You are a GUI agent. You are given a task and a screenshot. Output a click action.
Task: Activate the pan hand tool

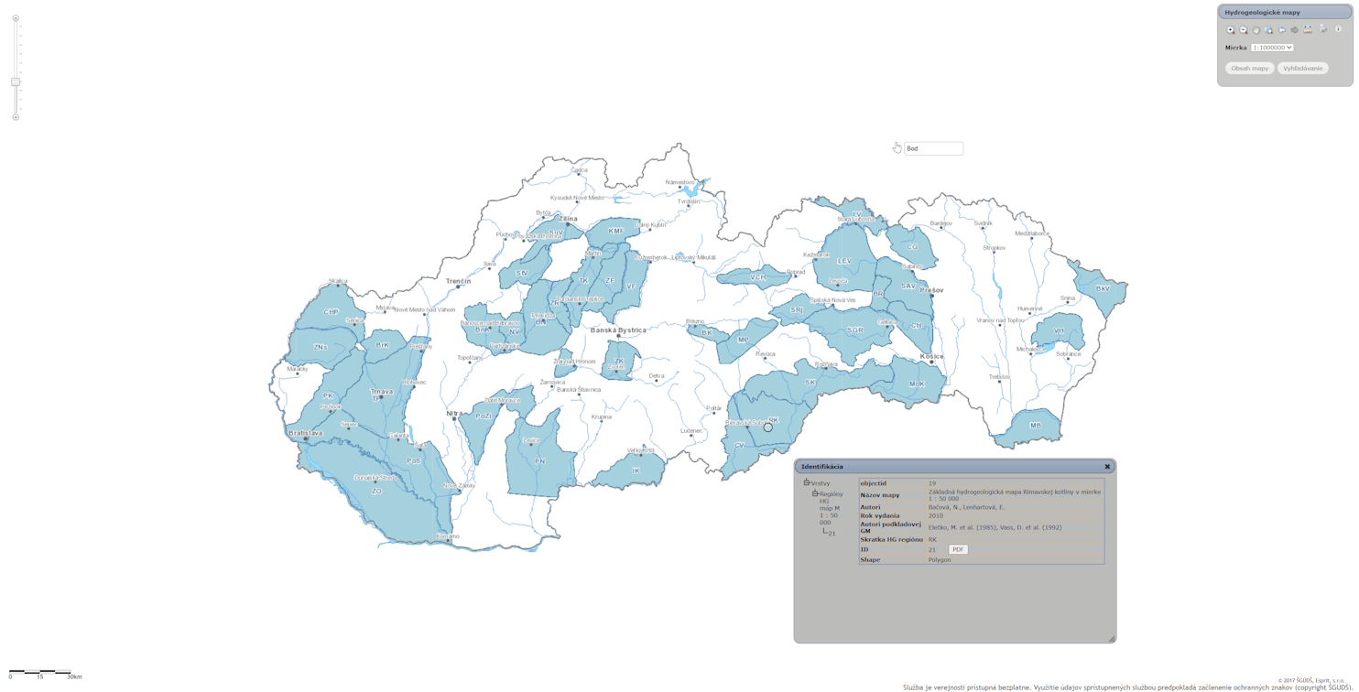pos(1256,30)
